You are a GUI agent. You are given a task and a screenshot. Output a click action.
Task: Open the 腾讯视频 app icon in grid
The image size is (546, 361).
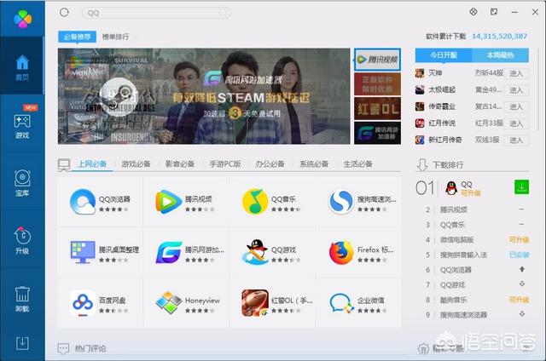coord(169,202)
